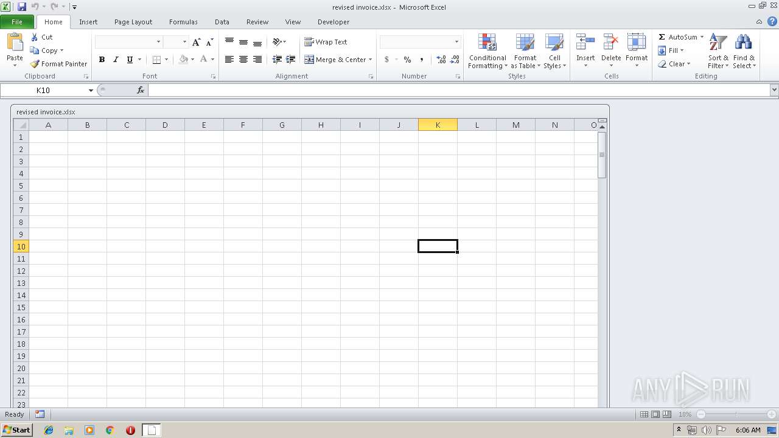Open the number format dropdown
Image resolution: width=779 pixels, height=438 pixels.
tap(456, 42)
